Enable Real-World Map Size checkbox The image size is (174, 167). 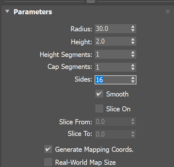(48, 162)
